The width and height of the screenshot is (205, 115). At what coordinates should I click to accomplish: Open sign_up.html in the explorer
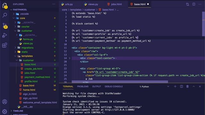(30, 98)
